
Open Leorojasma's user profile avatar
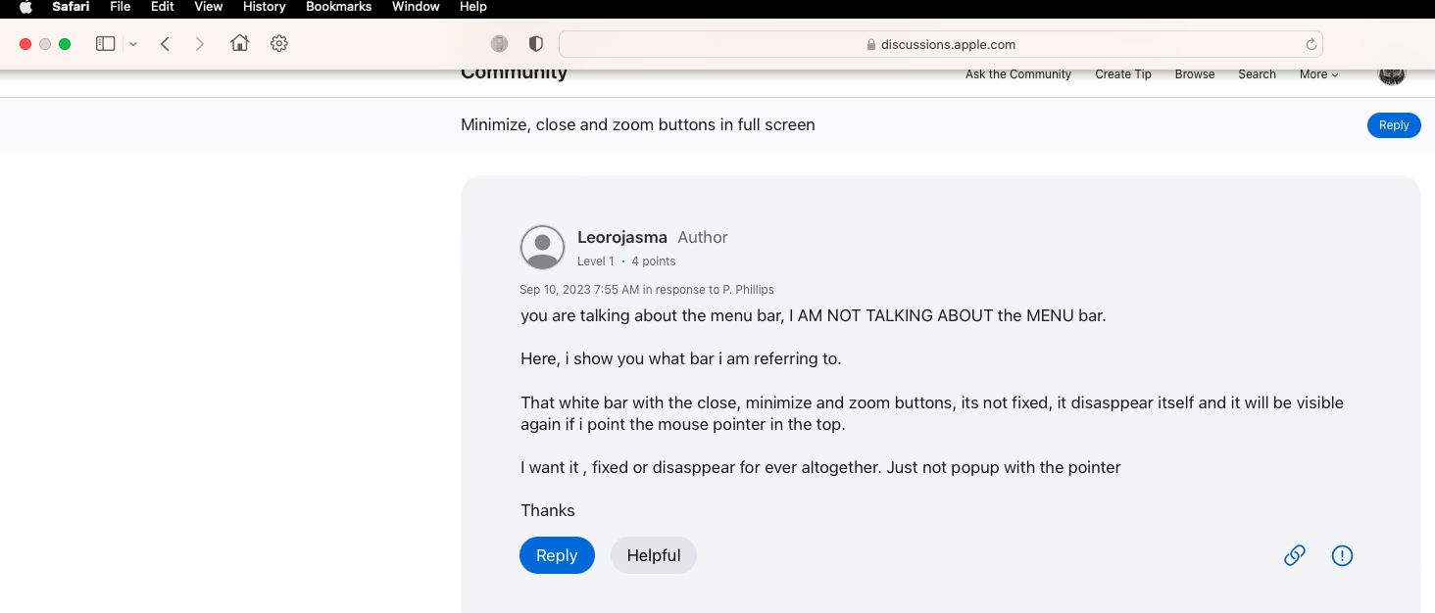(x=542, y=247)
